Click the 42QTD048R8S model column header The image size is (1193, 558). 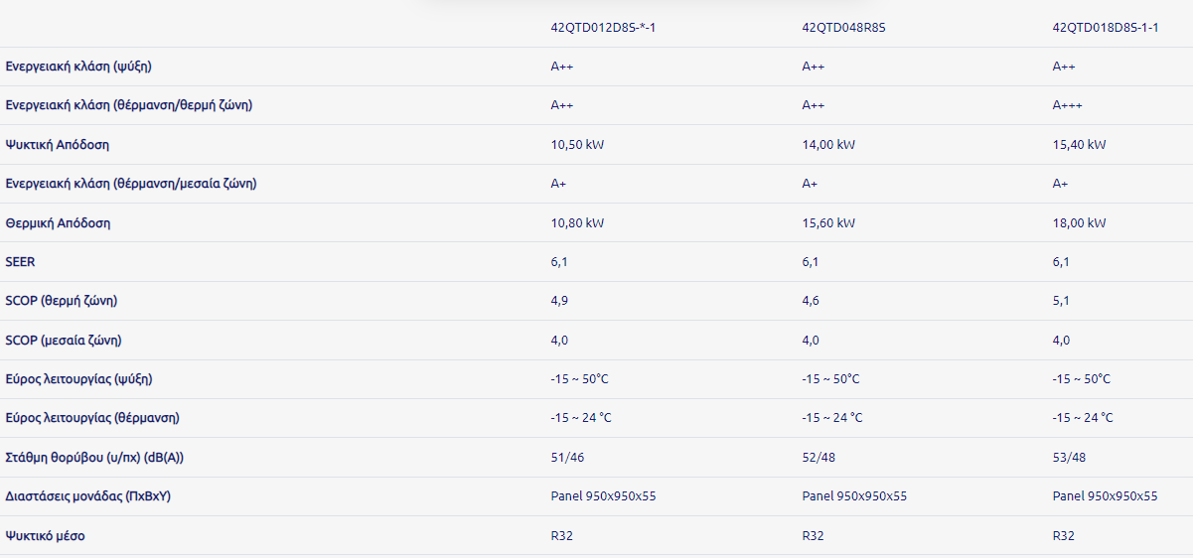click(x=843, y=28)
